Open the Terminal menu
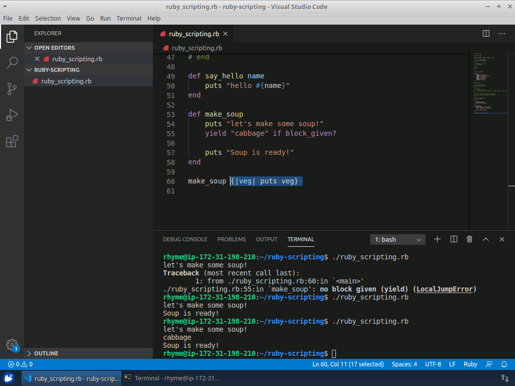Screen dimensions: 515x386 129,18
